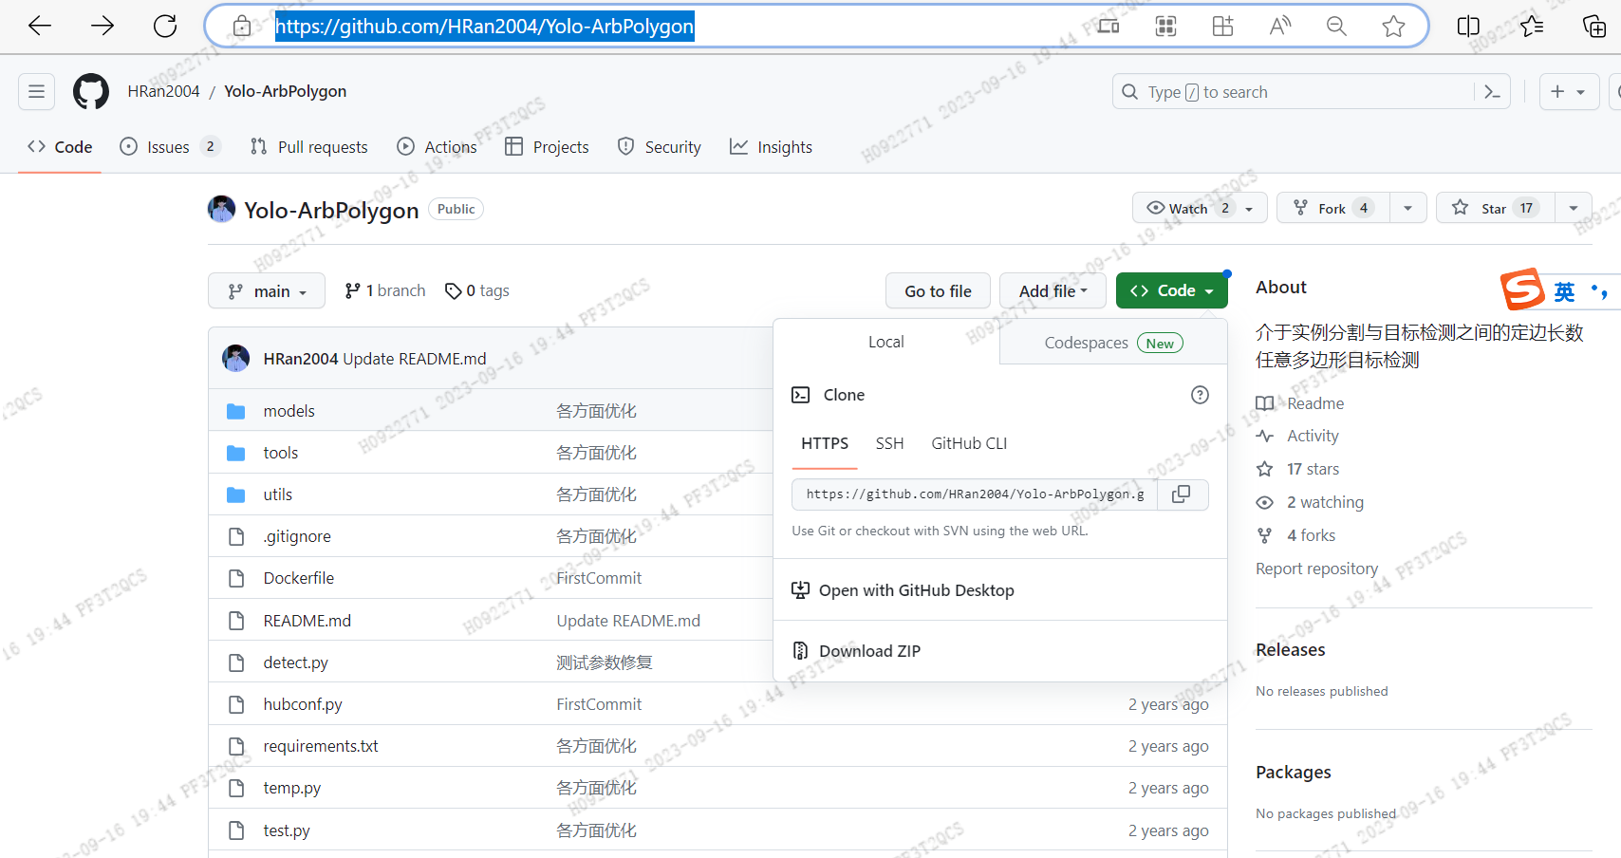
Task: Click the app grid icon in address bar
Action: [x=1165, y=26]
